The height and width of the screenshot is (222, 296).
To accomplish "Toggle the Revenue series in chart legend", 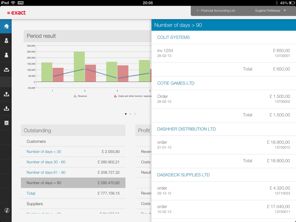I will click(81, 96).
